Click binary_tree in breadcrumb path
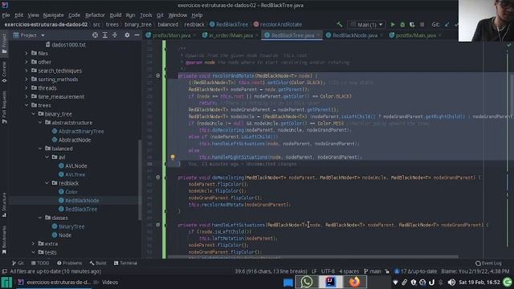 click(137, 25)
